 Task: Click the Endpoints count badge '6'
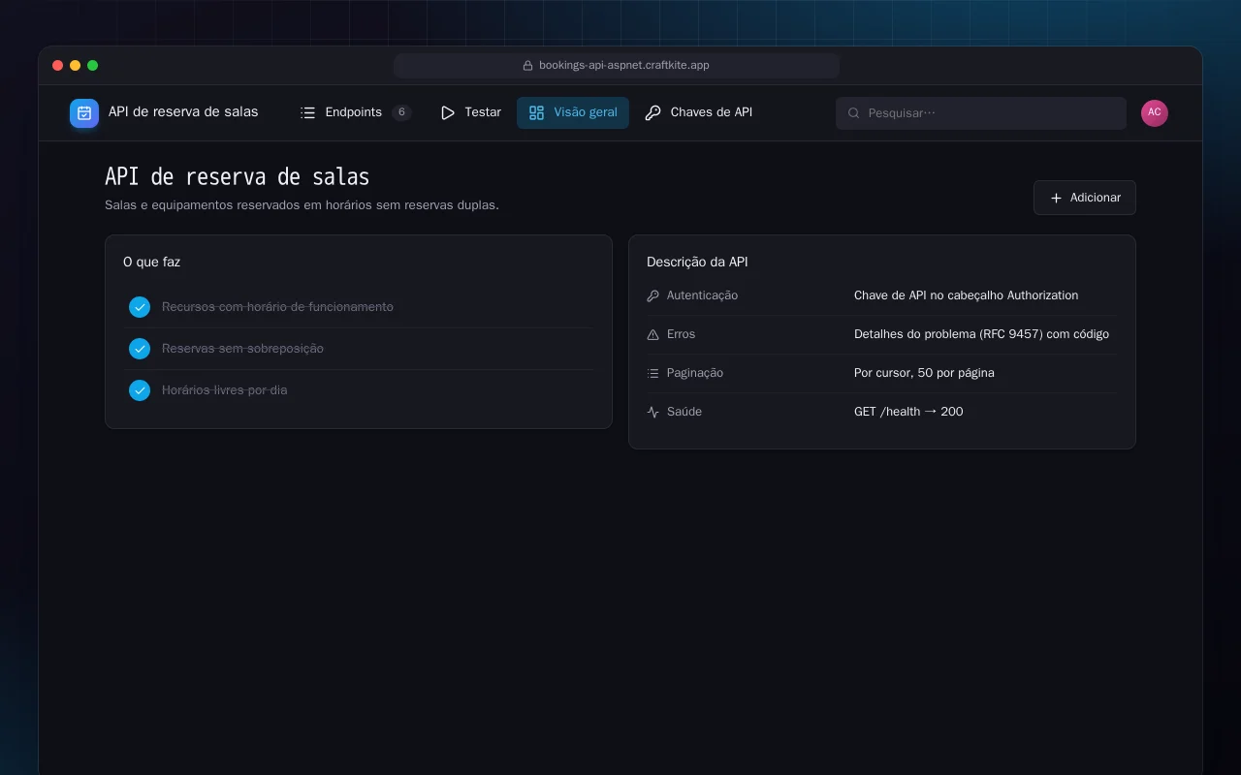point(401,112)
